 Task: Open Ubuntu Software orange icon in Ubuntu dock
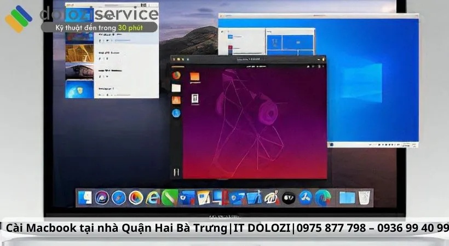click(x=176, y=100)
